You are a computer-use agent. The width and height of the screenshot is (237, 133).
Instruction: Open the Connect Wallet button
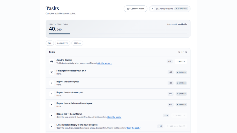135,9
